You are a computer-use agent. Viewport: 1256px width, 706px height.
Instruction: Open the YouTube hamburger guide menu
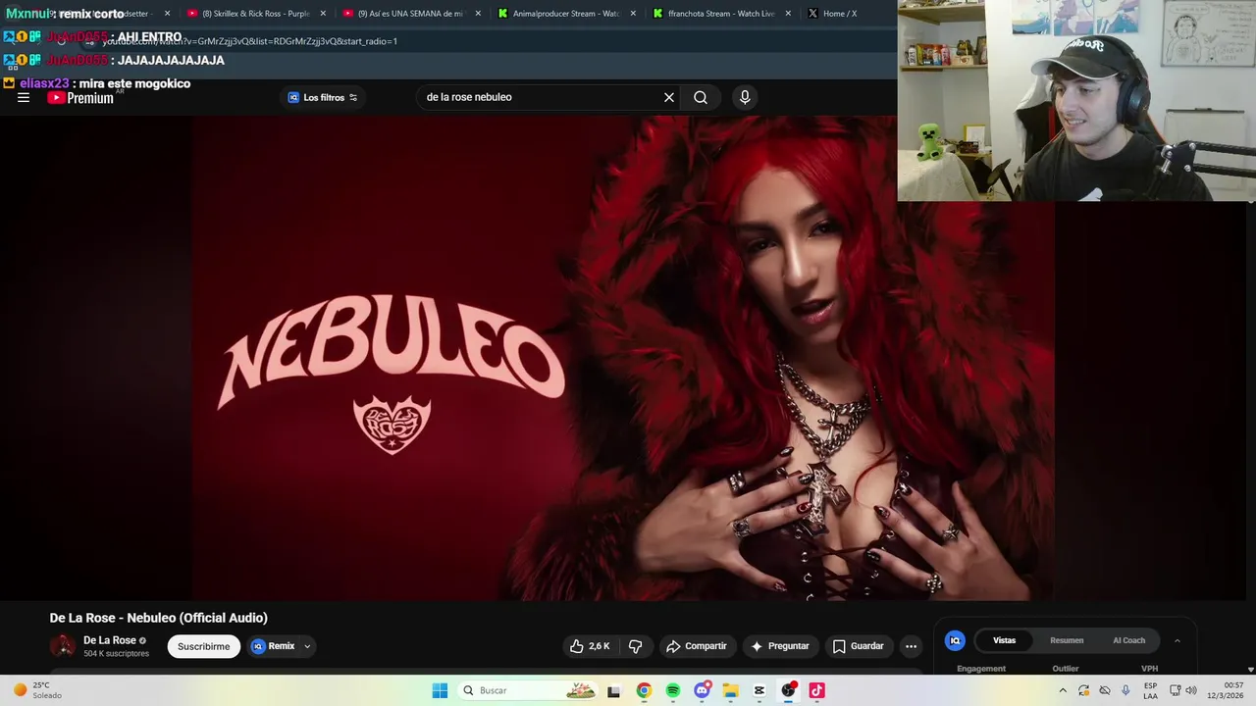point(24,97)
